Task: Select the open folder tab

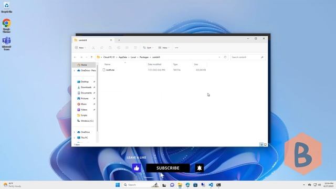Action: coord(92,40)
